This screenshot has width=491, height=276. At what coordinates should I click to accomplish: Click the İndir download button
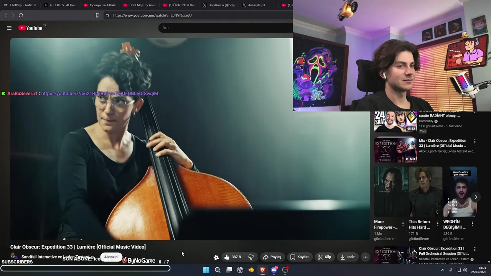[348, 257]
